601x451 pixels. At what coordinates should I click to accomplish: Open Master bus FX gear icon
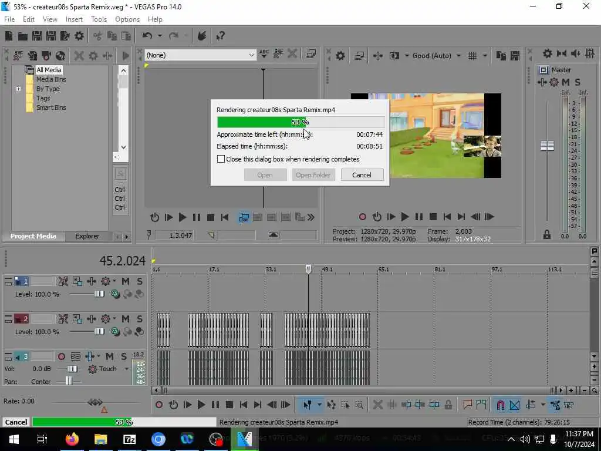click(554, 82)
